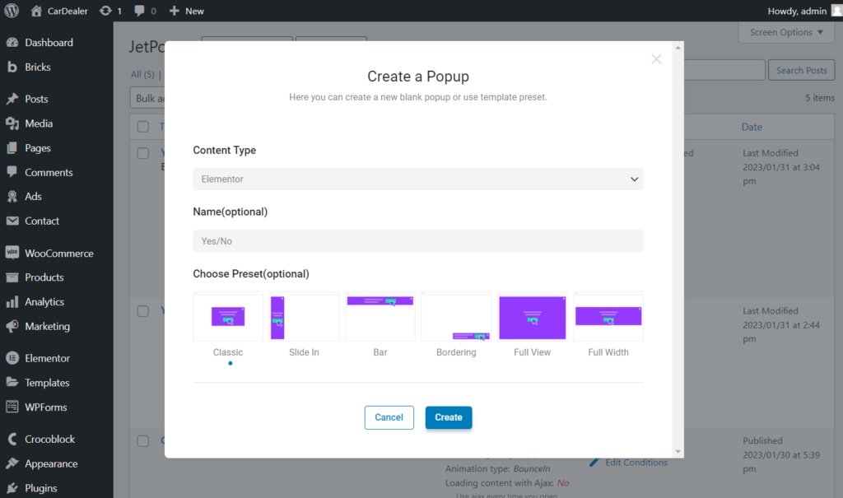843x498 pixels.
Task: Click the Bricks sidebar icon
Action: 12,67
